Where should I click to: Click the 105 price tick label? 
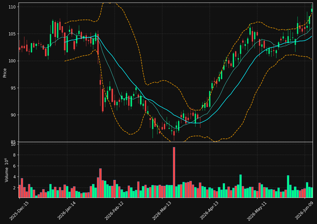tap(12, 34)
